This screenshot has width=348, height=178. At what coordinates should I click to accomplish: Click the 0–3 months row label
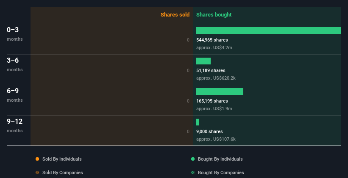(15, 34)
